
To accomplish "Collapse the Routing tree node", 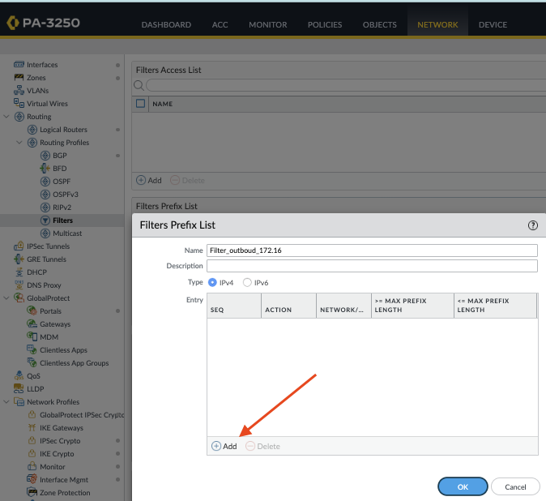I will click(x=7, y=117).
